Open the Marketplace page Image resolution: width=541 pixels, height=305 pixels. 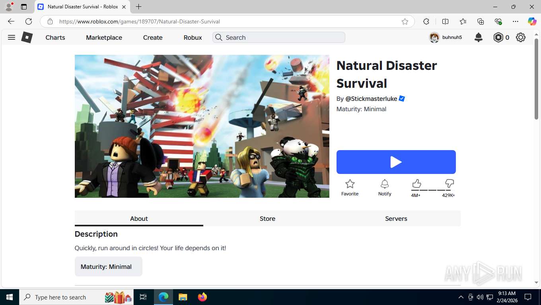click(x=104, y=37)
